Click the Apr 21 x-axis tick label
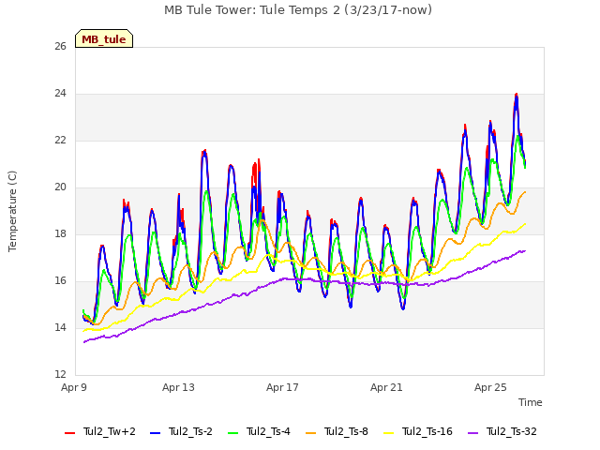Image resolution: width=600 pixels, height=450 pixels. 386,387
